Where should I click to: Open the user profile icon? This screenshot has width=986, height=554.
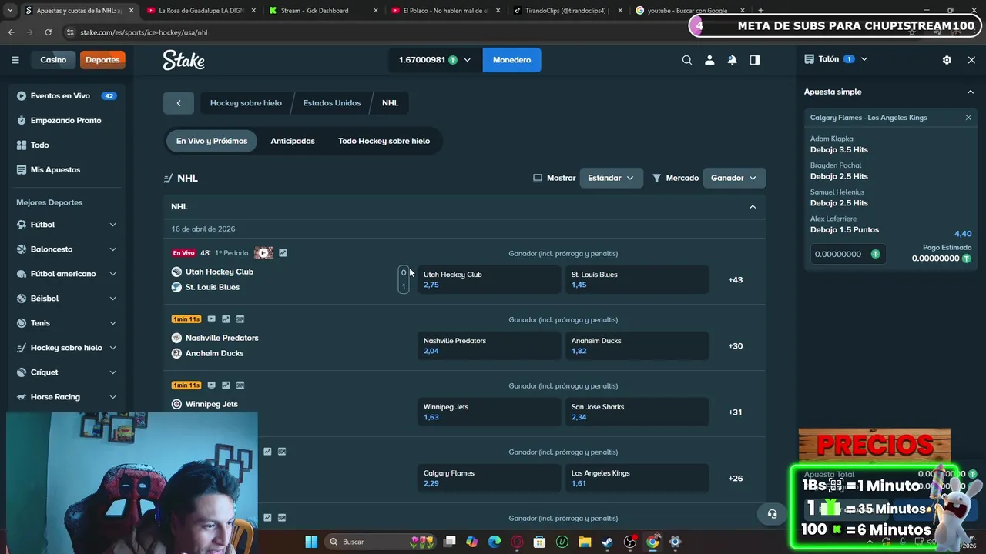coord(709,60)
